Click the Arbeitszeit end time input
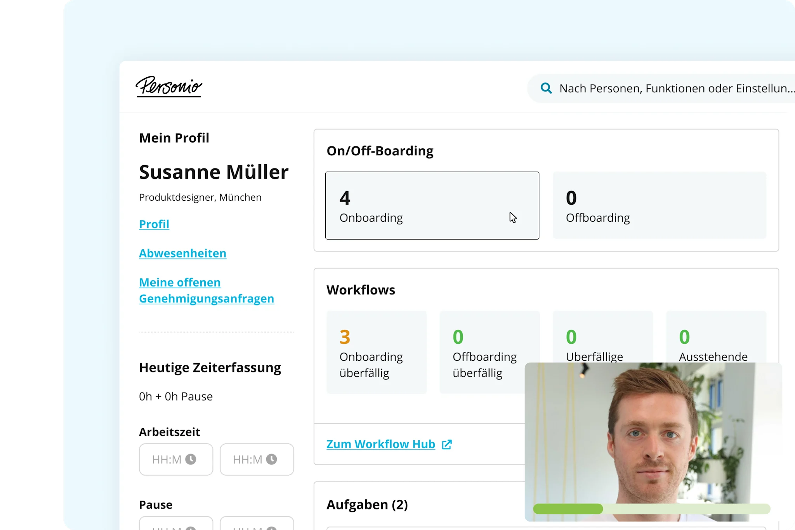The height and width of the screenshot is (530, 795). [248, 459]
